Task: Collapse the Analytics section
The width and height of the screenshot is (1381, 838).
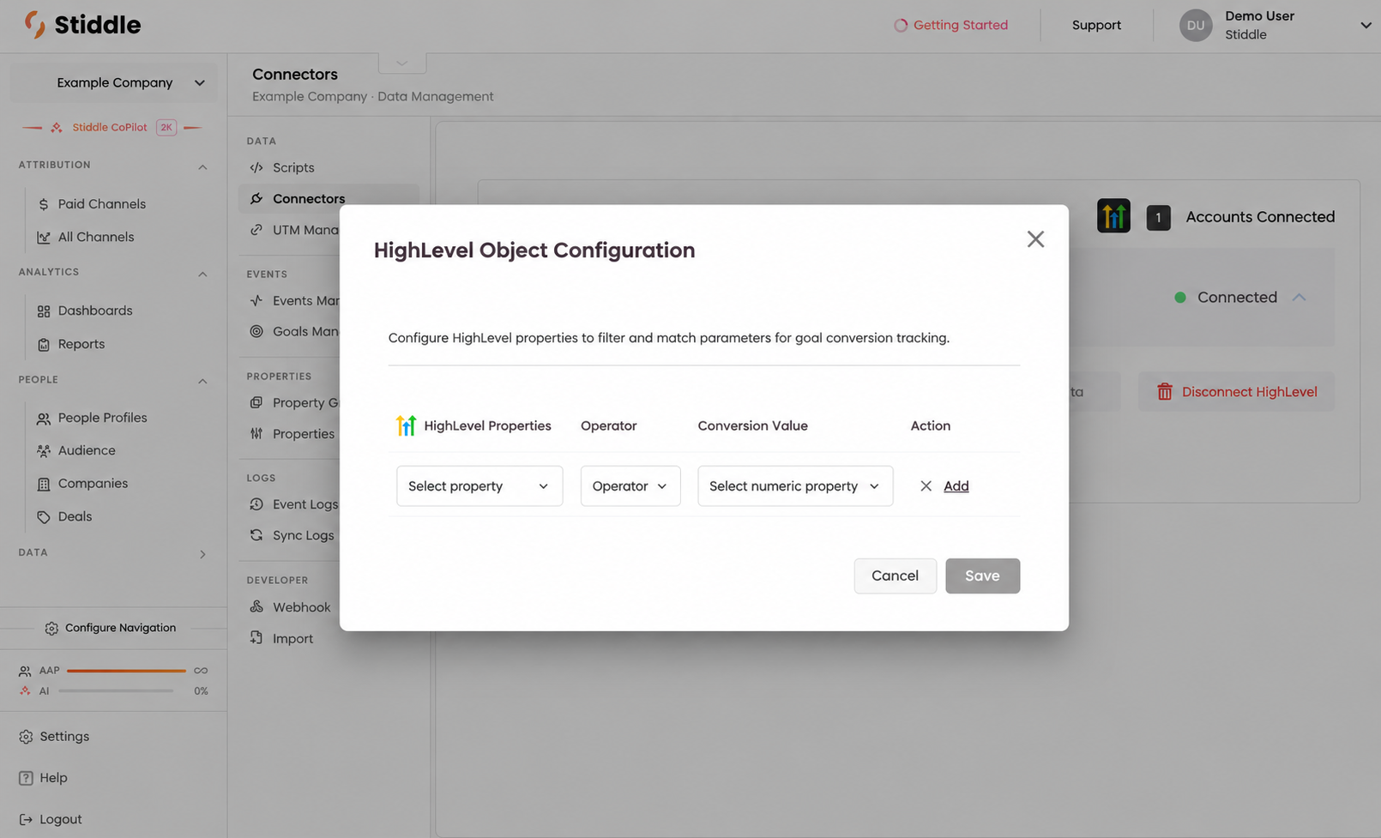Action: 202,274
